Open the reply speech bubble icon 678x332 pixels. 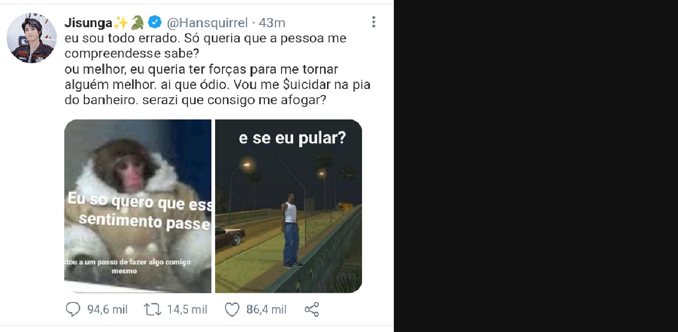pyautogui.click(x=73, y=309)
